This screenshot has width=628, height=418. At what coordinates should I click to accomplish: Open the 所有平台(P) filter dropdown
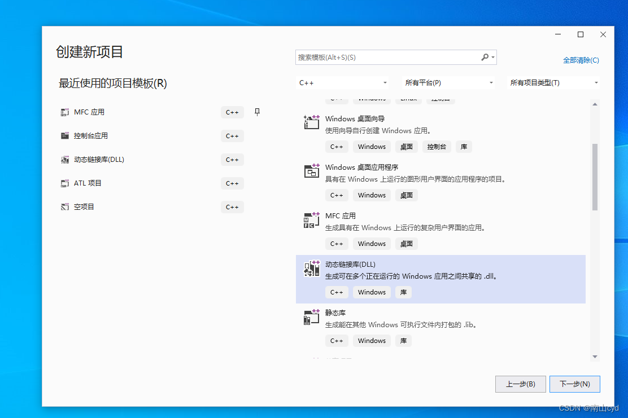pyautogui.click(x=448, y=83)
